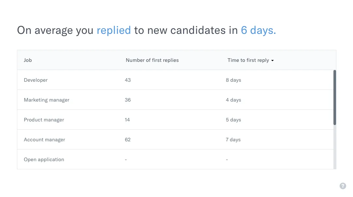This screenshot has height=197, width=353.
Task: Select the Open application row
Action: coord(175,159)
